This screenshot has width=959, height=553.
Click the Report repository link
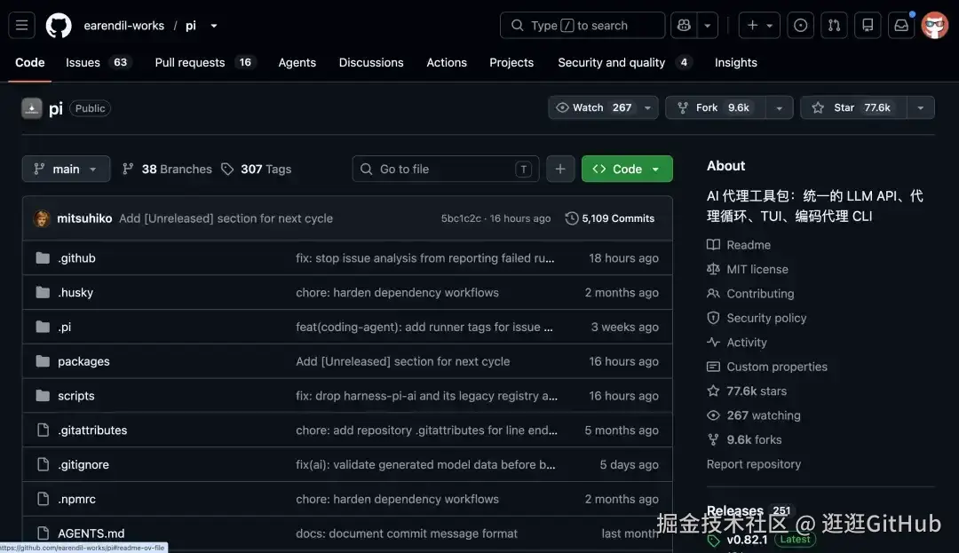pyautogui.click(x=754, y=463)
